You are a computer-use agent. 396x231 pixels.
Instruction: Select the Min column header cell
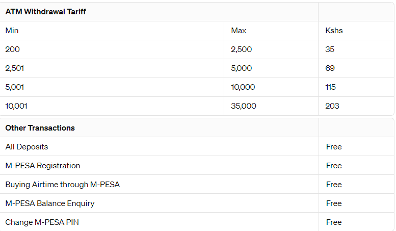click(x=12, y=31)
